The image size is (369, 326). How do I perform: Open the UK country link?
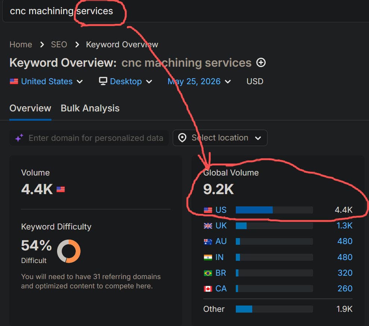[221, 226]
